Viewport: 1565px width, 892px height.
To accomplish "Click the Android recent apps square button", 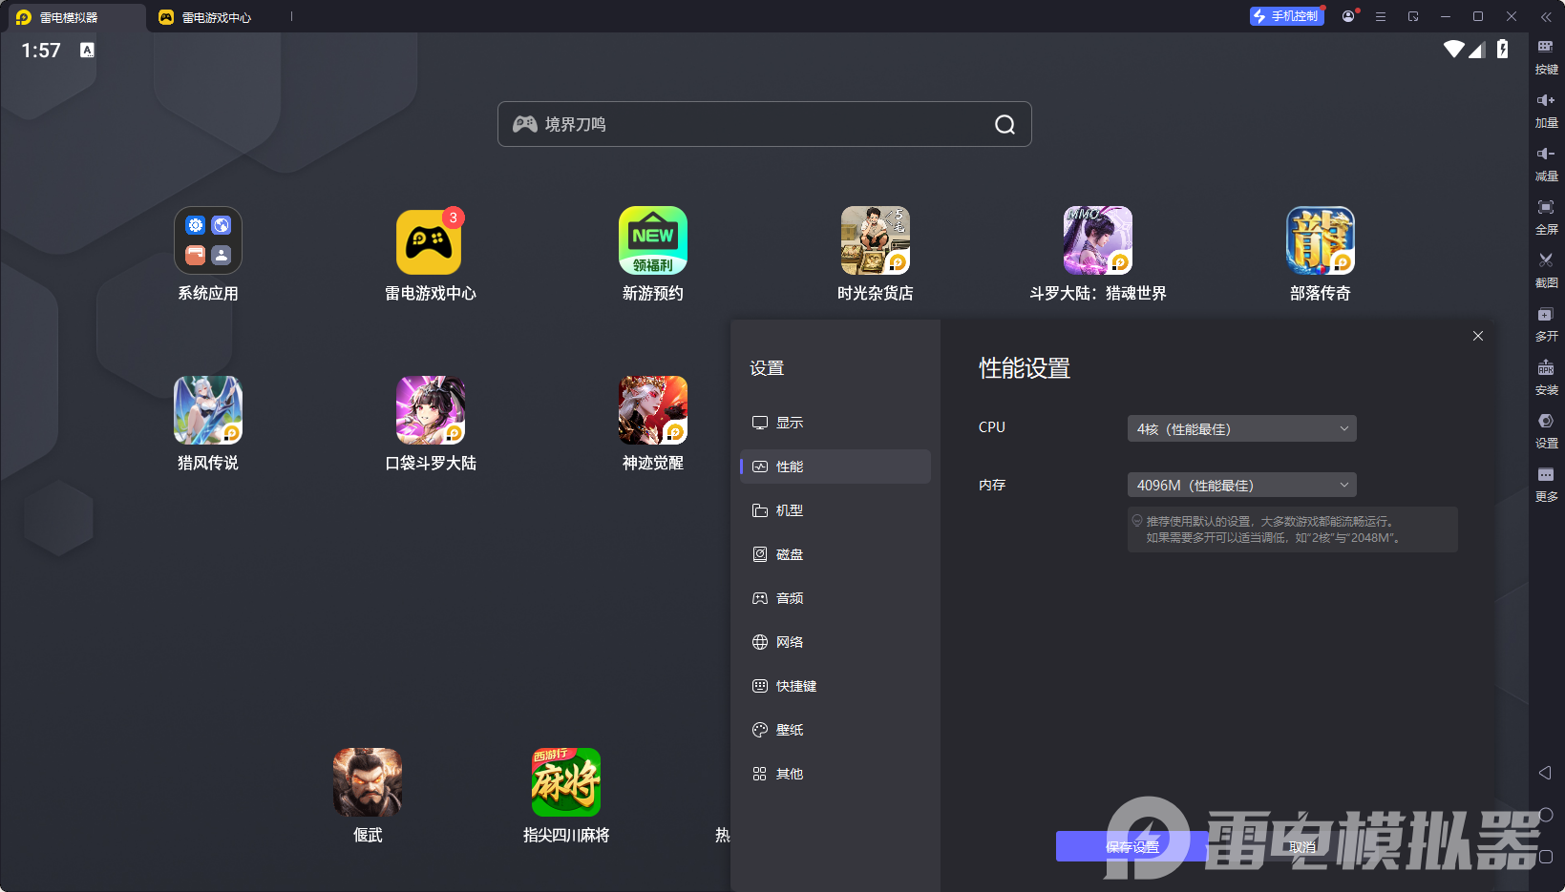I will click(x=1546, y=857).
